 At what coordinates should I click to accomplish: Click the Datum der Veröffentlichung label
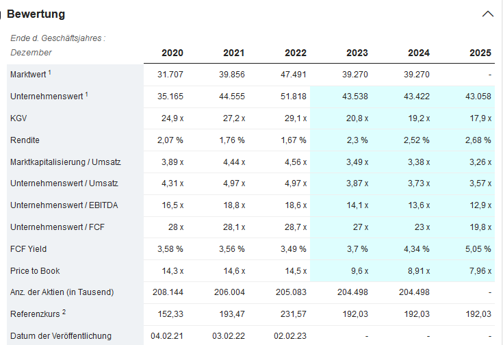tap(62, 336)
